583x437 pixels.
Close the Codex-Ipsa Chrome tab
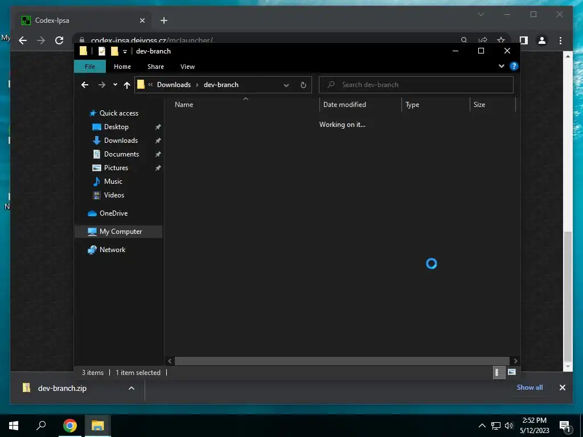[x=142, y=20]
